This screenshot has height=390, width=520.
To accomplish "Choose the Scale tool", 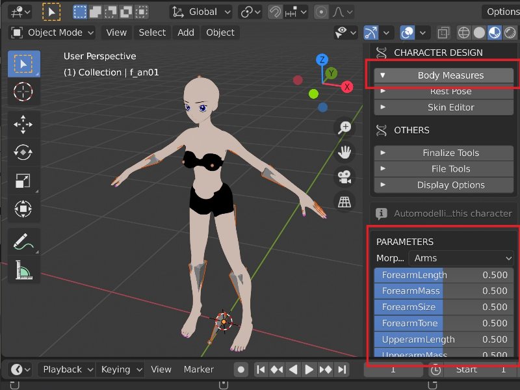I will tap(23, 181).
